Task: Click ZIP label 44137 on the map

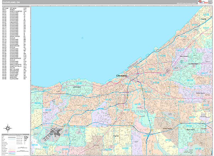Action: coord(189,126)
